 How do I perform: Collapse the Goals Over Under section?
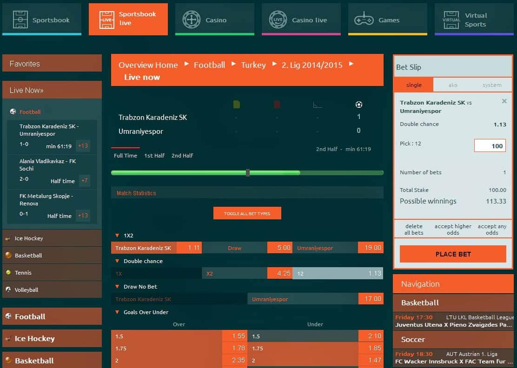117,312
